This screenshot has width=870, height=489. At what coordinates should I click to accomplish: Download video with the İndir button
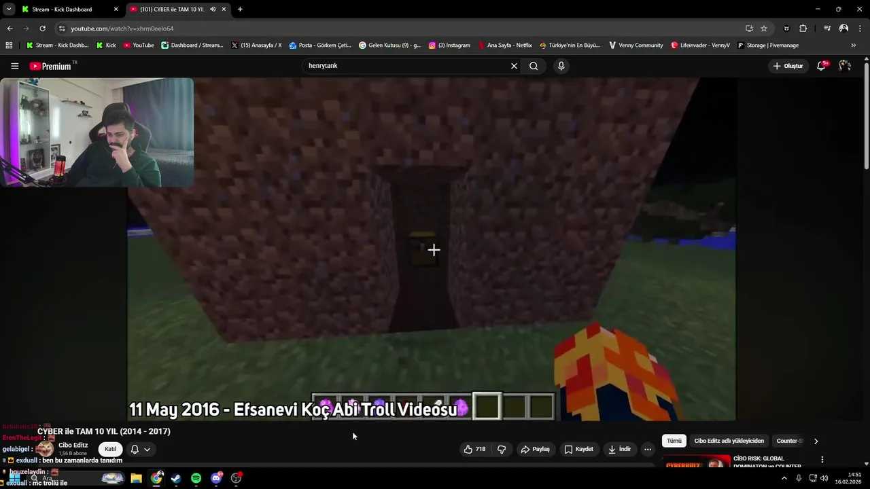619,449
